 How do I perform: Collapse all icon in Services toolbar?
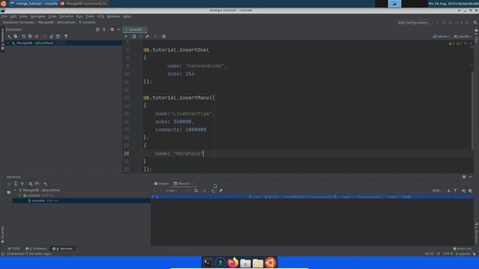point(22,184)
